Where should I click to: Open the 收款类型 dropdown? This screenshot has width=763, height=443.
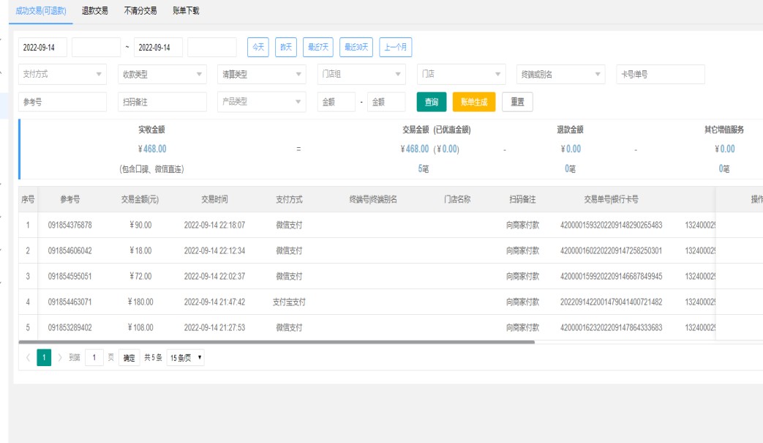(162, 74)
